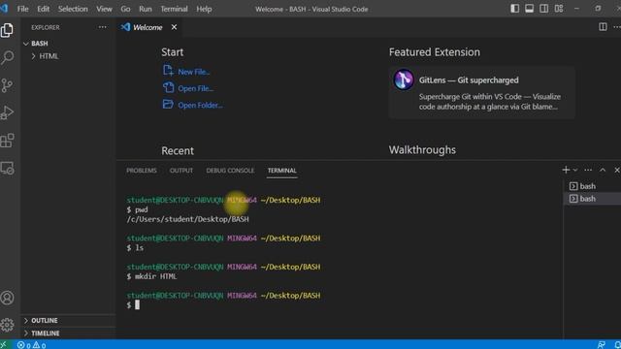Click the GitLens extension icon
The image size is (621, 349).
404,79
